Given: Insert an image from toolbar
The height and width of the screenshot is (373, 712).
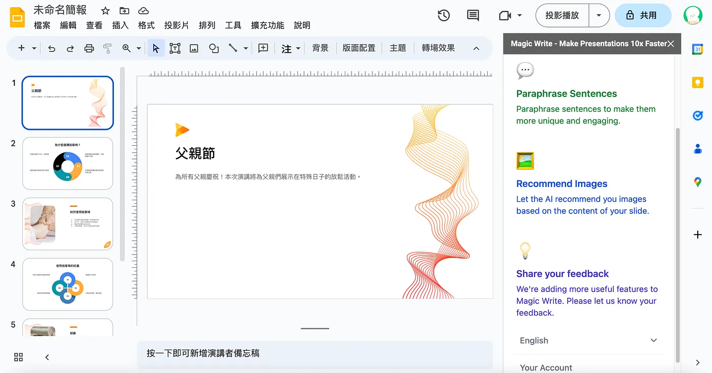Looking at the screenshot, I should click(x=194, y=48).
